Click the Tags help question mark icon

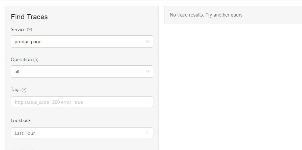24,90
